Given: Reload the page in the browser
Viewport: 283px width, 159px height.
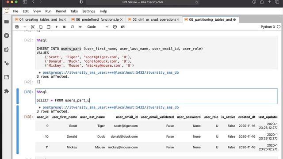Looking at the screenshot, I should click(197, 2).
